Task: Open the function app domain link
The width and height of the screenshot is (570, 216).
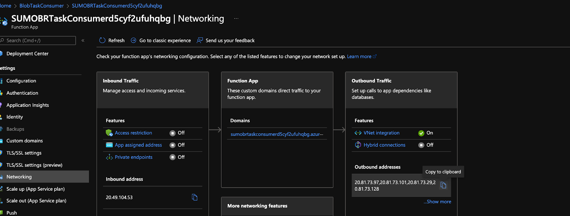Action: pos(276,134)
